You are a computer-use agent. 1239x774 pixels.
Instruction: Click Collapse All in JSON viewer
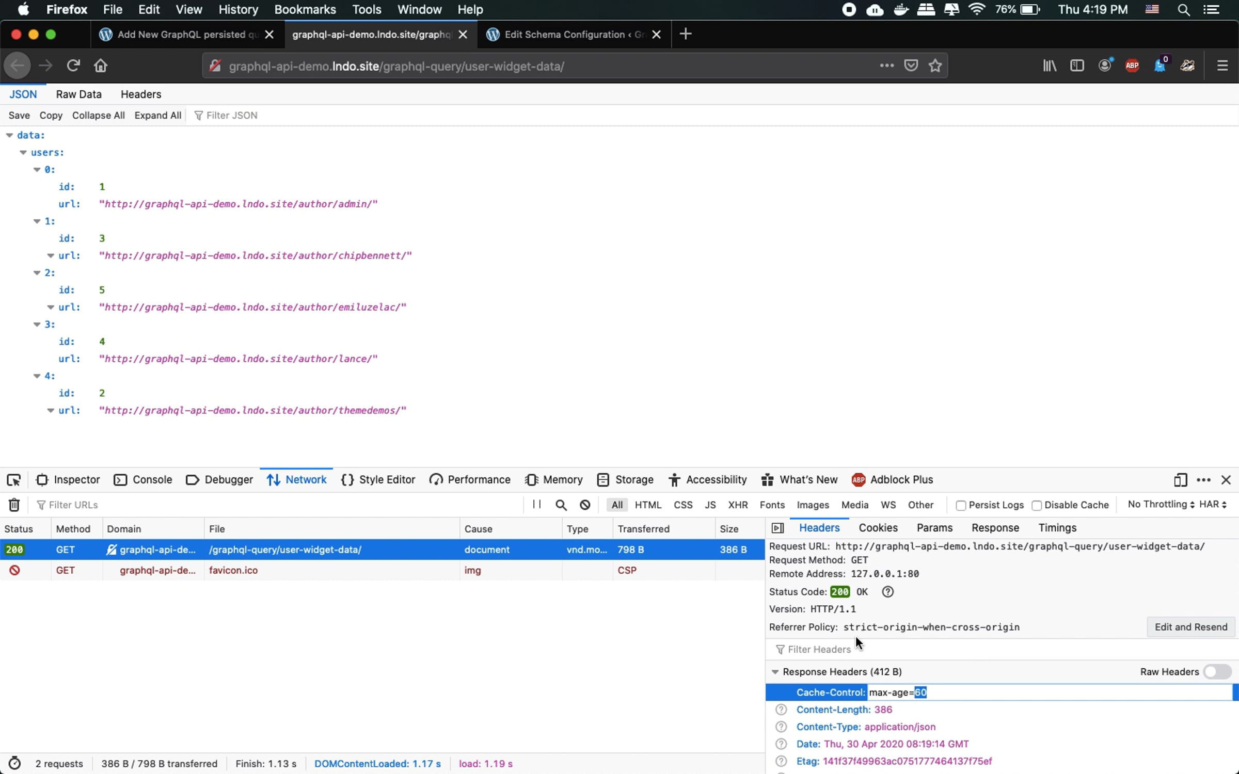coord(99,115)
